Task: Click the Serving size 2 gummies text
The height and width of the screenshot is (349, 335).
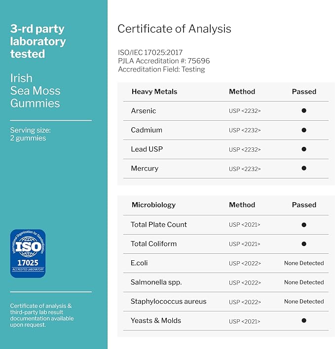Action: click(30, 134)
